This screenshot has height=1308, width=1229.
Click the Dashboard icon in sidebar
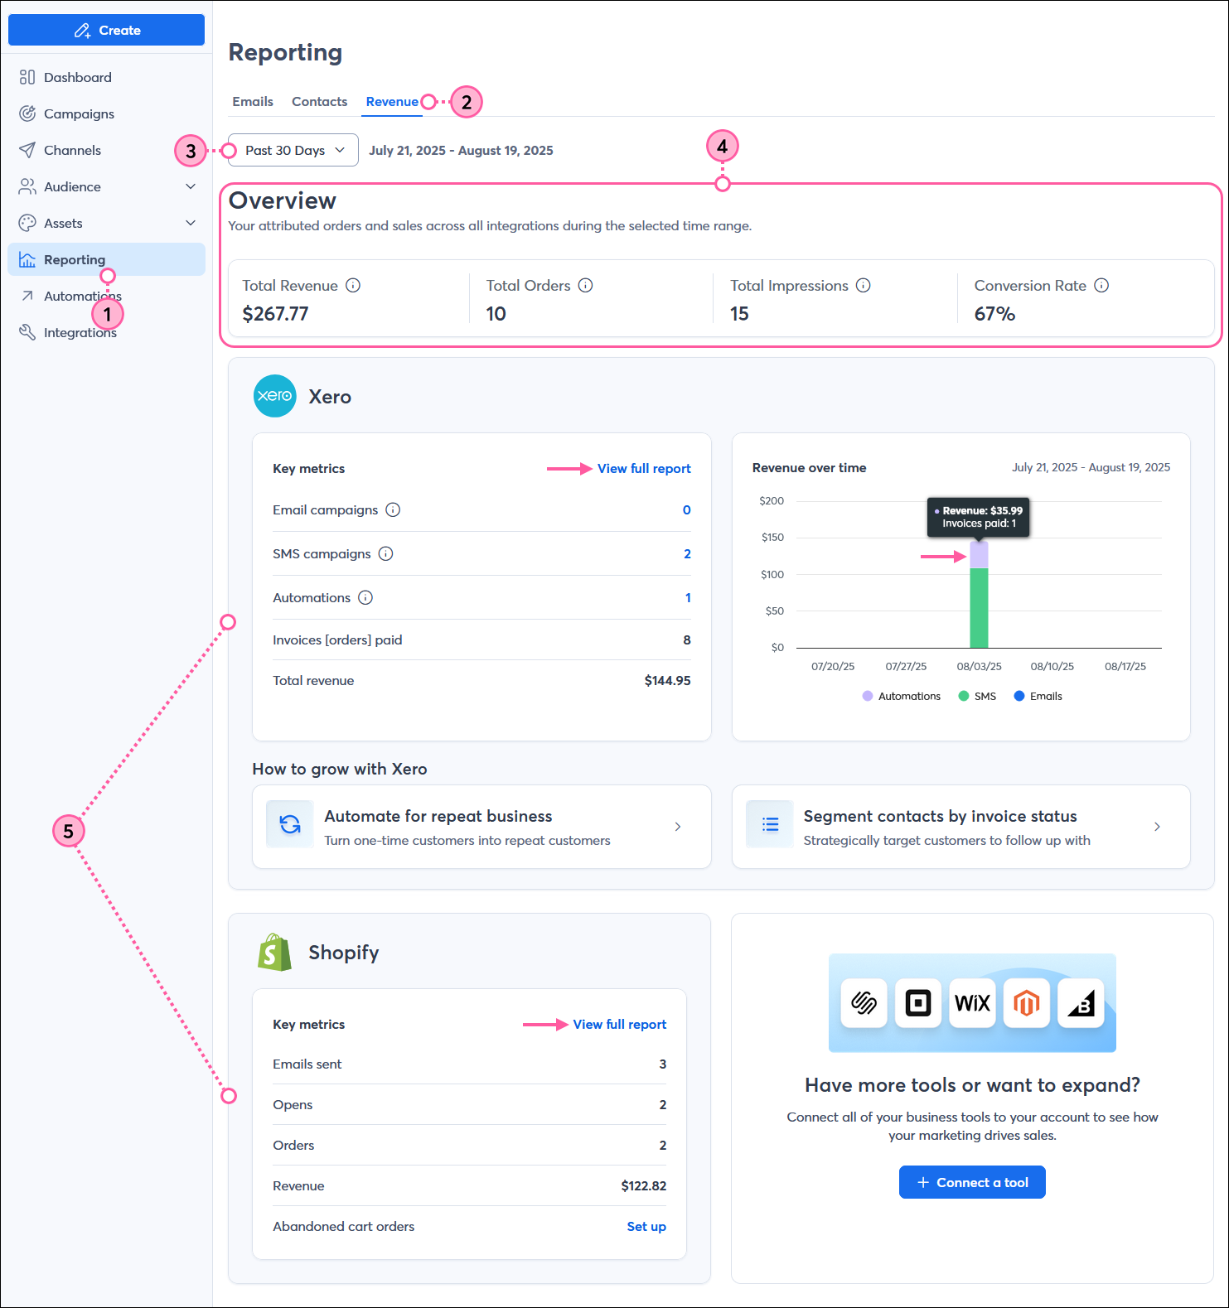[x=27, y=77]
